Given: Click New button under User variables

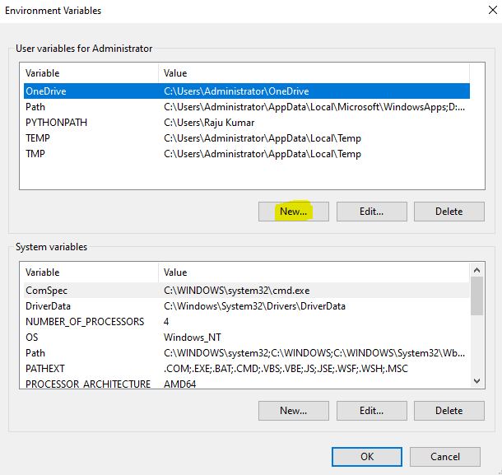Looking at the screenshot, I should tap(293, 211).
